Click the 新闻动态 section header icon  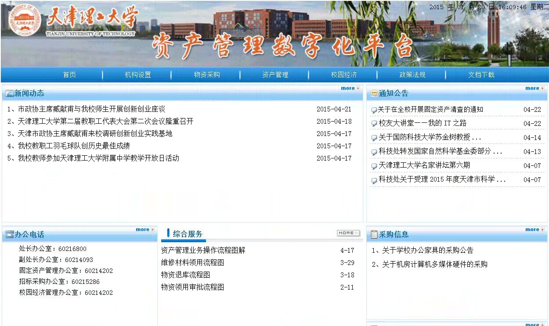(x=9, y=93)
